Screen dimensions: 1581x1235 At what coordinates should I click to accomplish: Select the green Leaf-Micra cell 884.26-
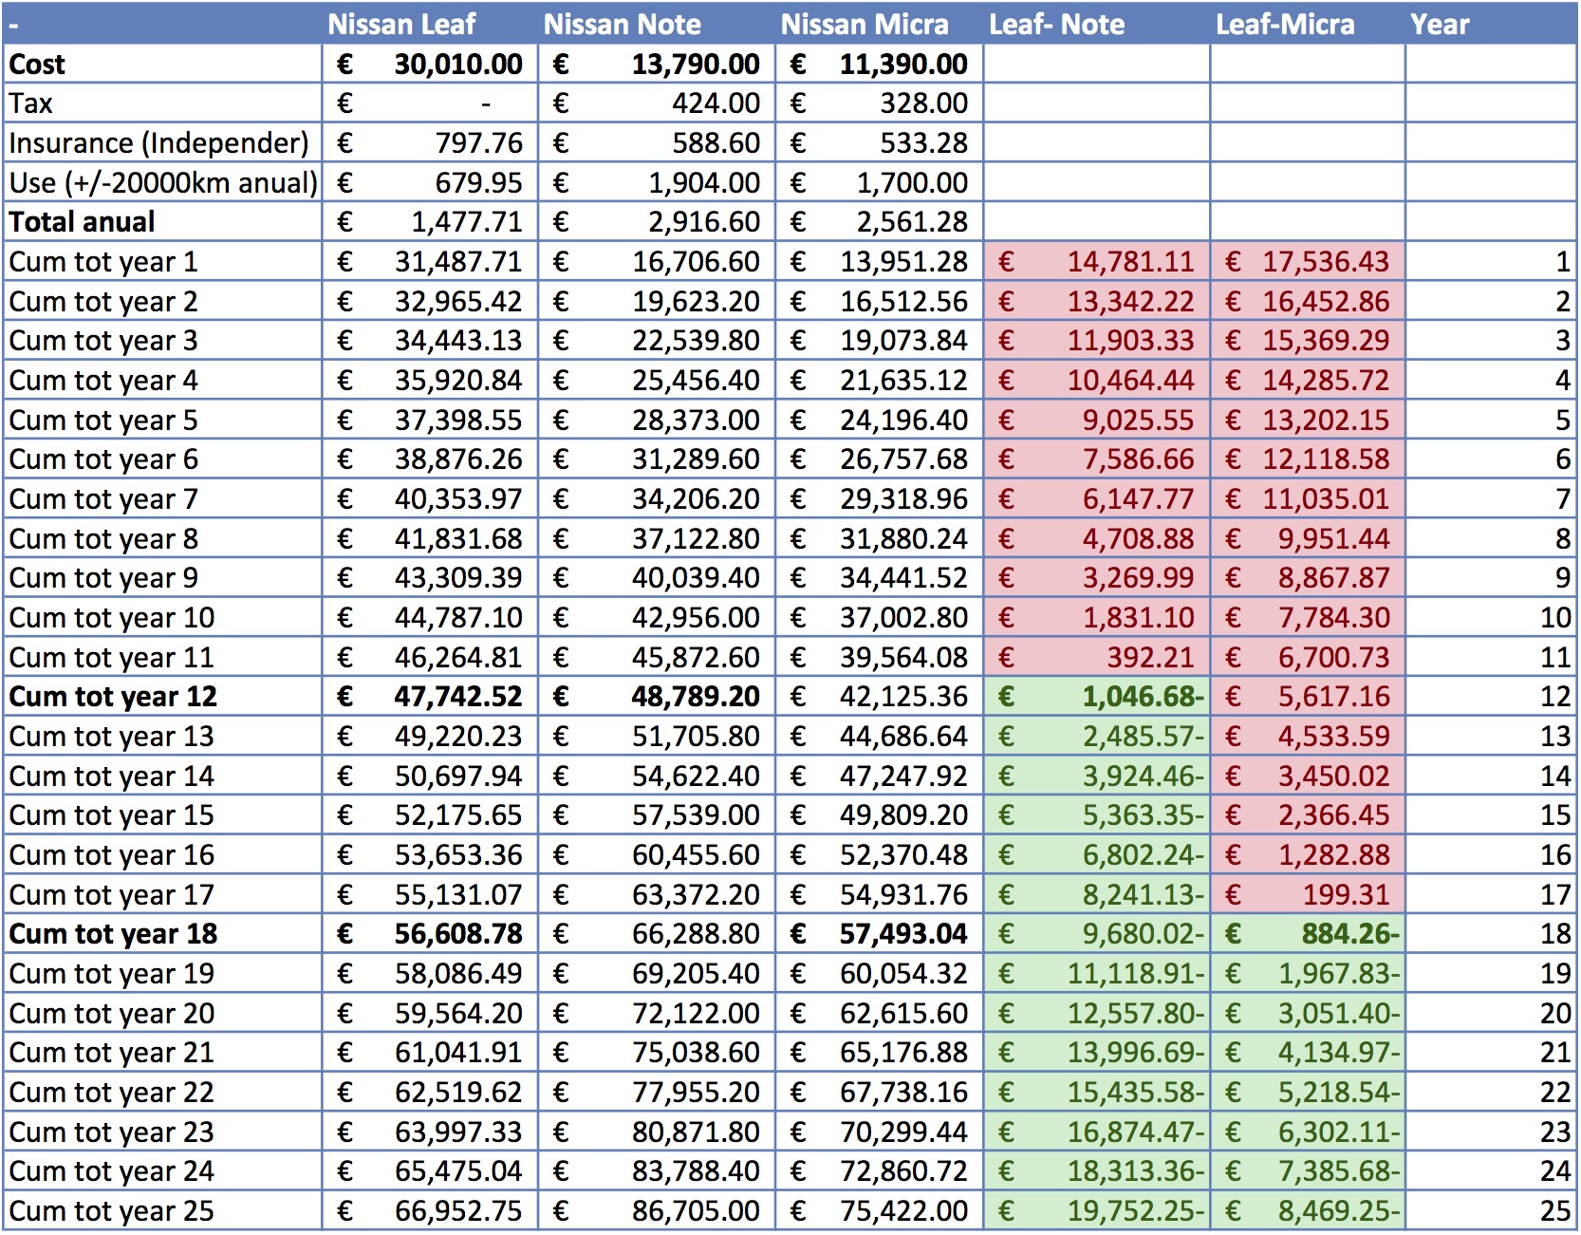(1349, 935)
